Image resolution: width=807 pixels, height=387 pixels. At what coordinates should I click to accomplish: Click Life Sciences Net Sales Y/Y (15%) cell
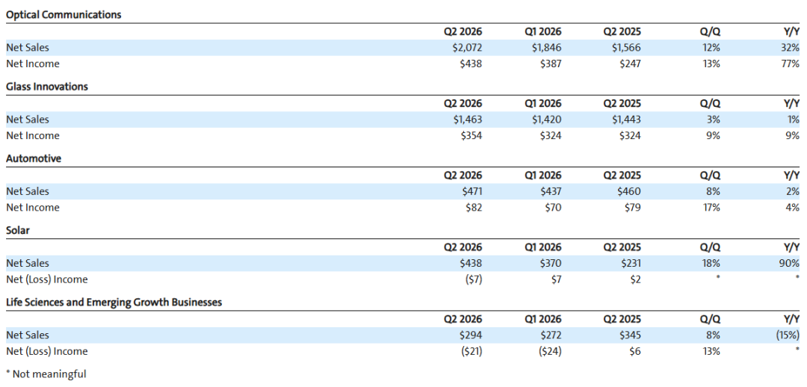click(x=788, y=335)
